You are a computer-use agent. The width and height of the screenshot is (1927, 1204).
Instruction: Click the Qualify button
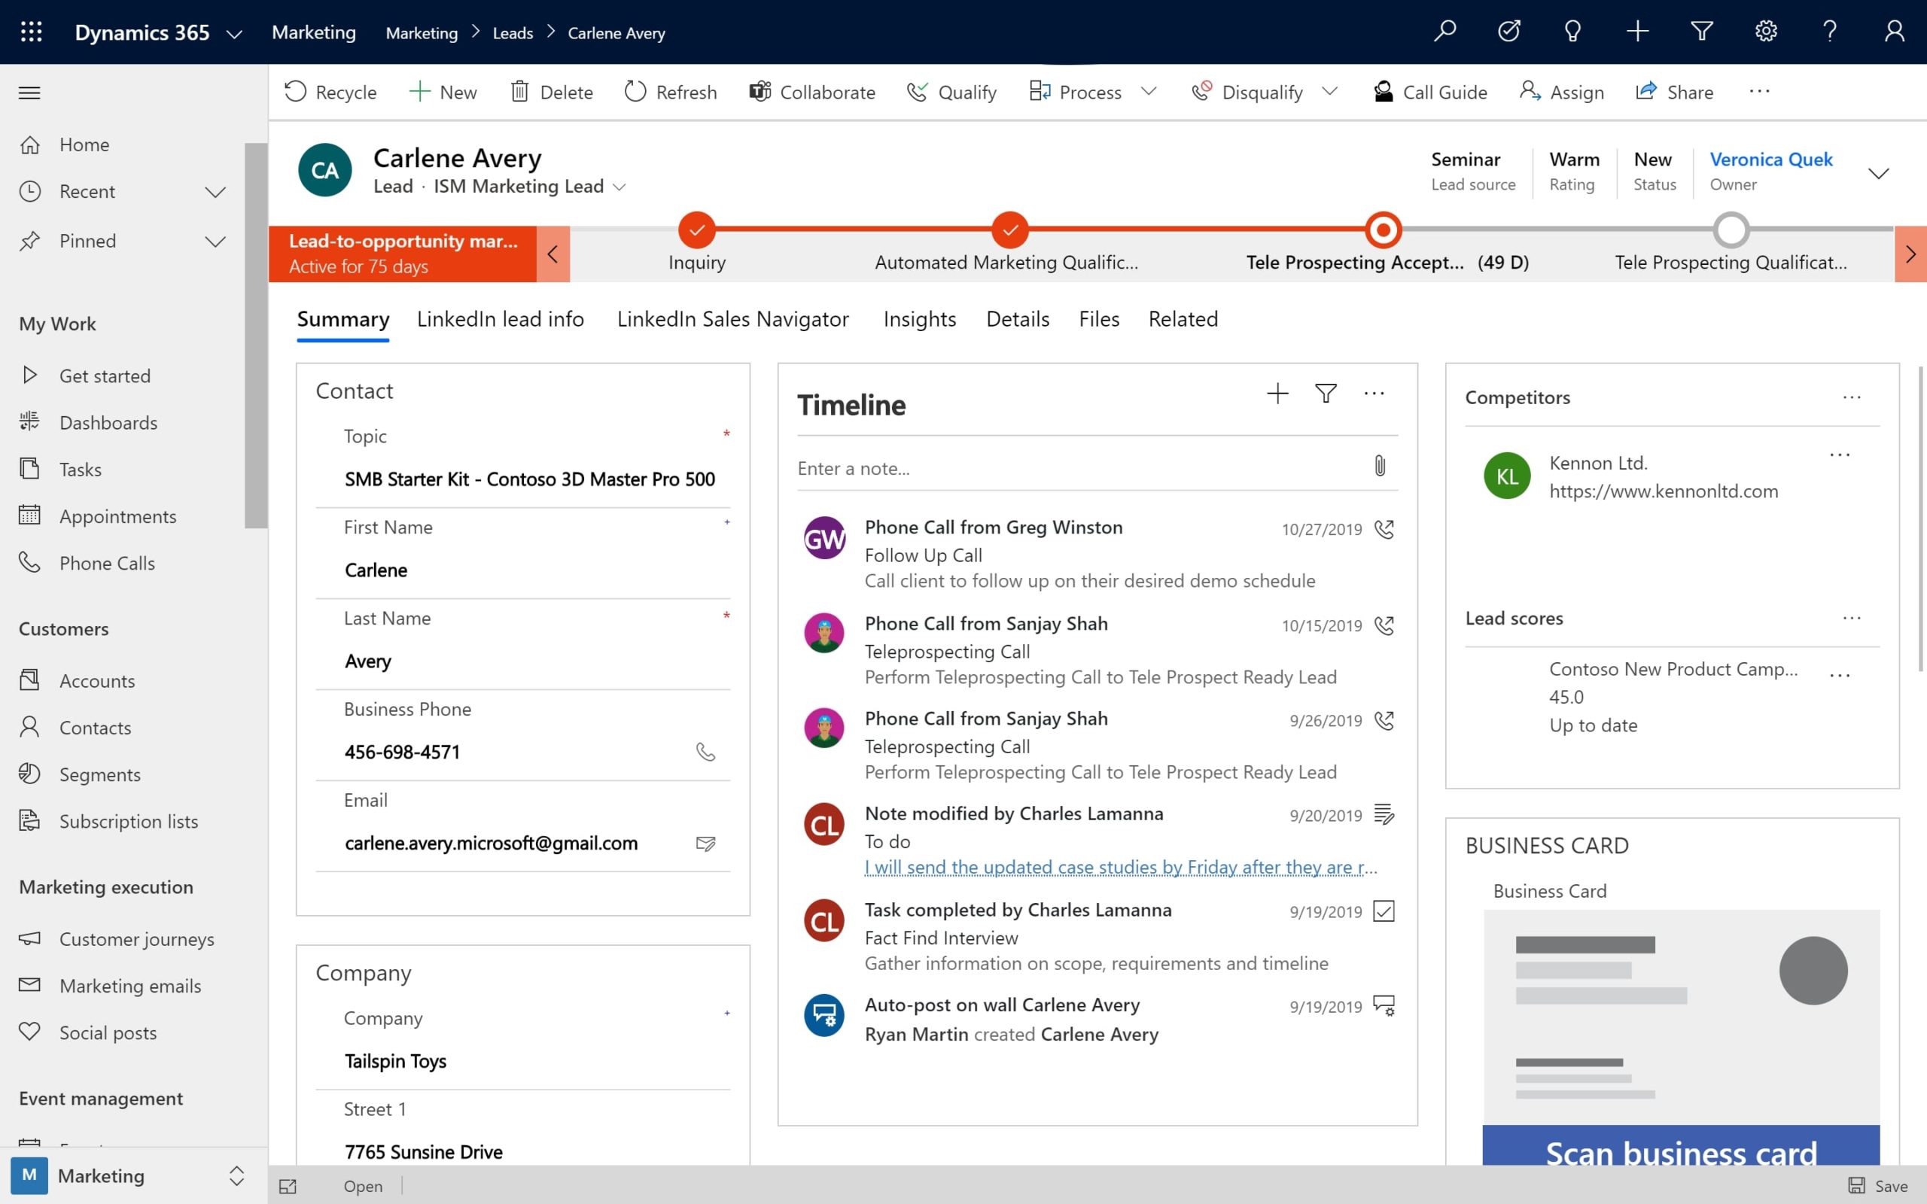(x=952, y=93)
